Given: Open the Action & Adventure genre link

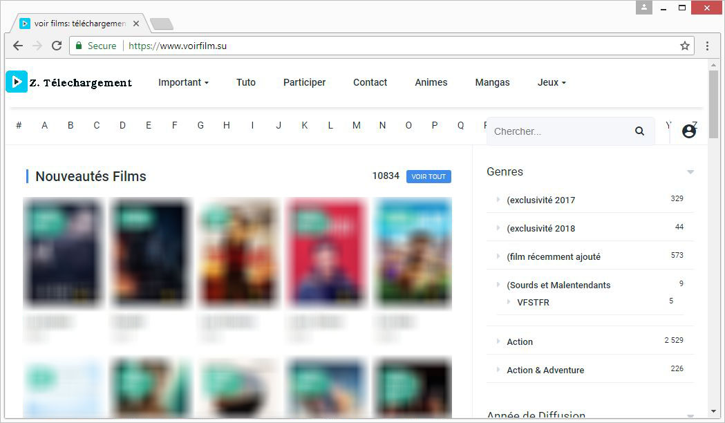Looking at the screenshot, I should point(545,370).
